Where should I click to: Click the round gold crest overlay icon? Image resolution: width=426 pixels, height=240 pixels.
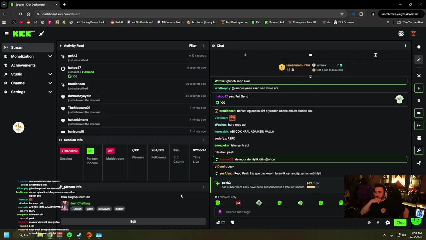tap(19, 127)
